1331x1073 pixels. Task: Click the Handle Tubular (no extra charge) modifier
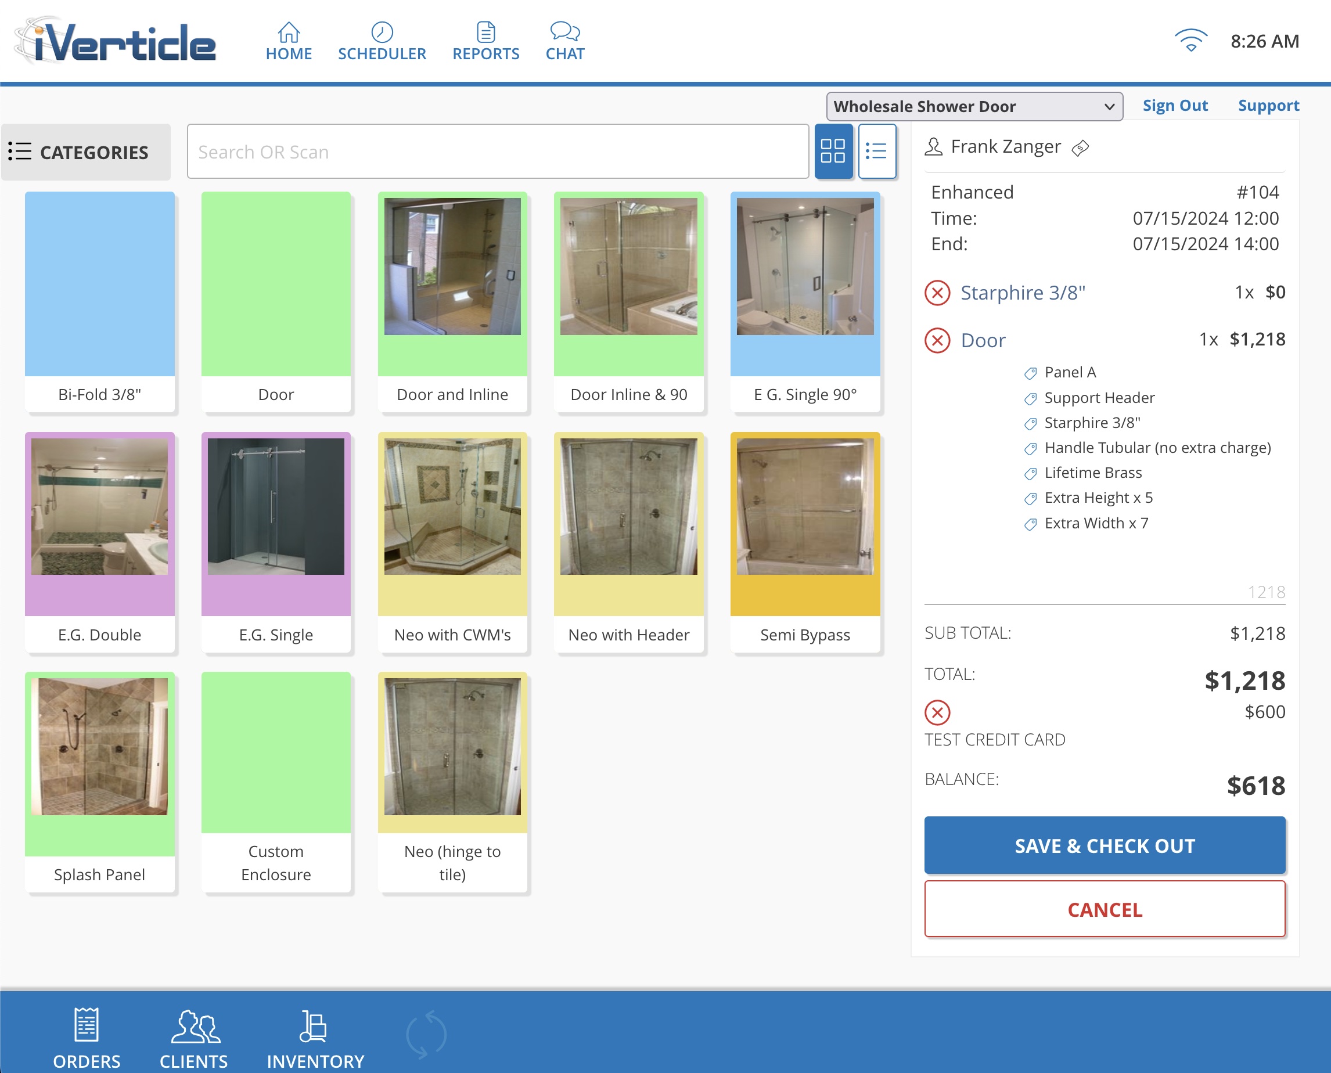pos(1157,448)
